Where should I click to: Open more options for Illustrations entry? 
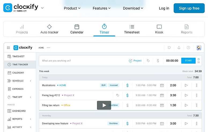tap(196, 85)
